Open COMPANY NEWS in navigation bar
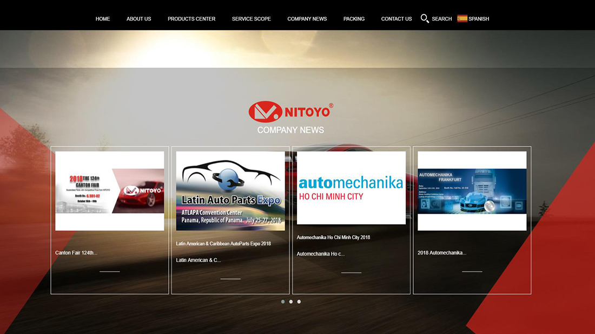Screen dimensions: 595x334 click(x=307, y=18)
